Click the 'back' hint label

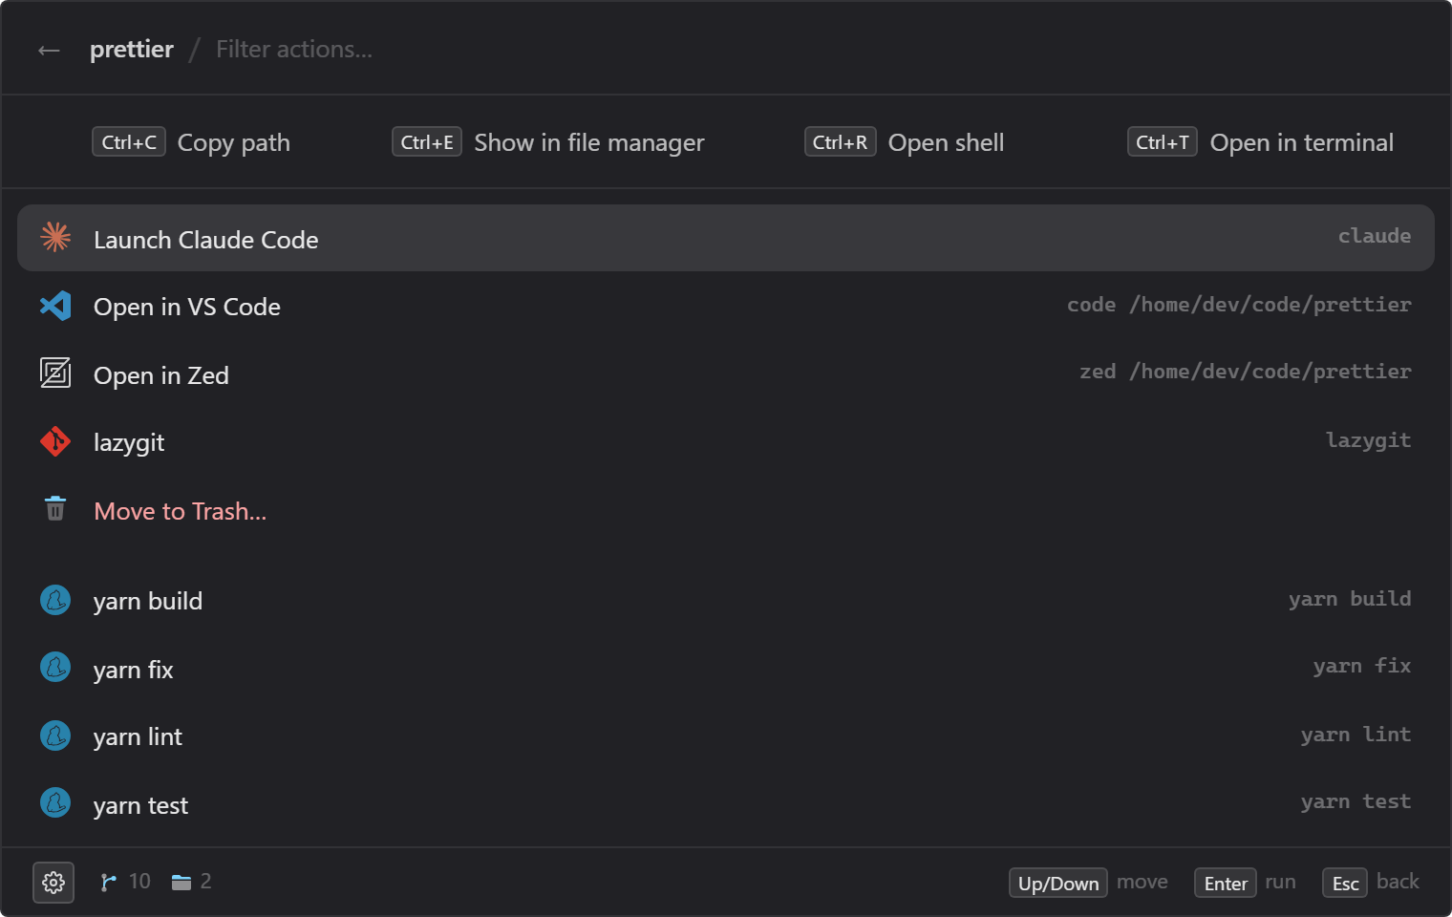coord(1398,881)
